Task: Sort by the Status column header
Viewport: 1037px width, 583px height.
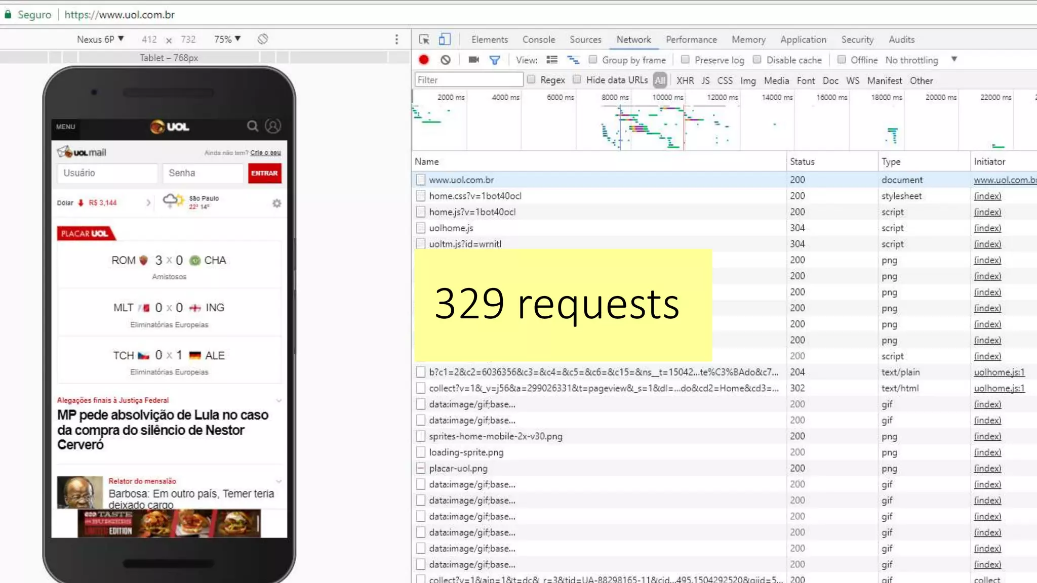Action: tap(832, 161)
